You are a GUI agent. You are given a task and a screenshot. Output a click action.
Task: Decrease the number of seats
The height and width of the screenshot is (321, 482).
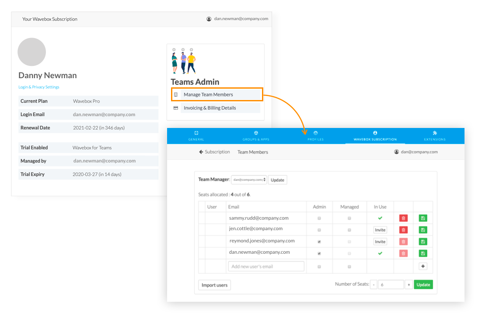tap(374, 284)
